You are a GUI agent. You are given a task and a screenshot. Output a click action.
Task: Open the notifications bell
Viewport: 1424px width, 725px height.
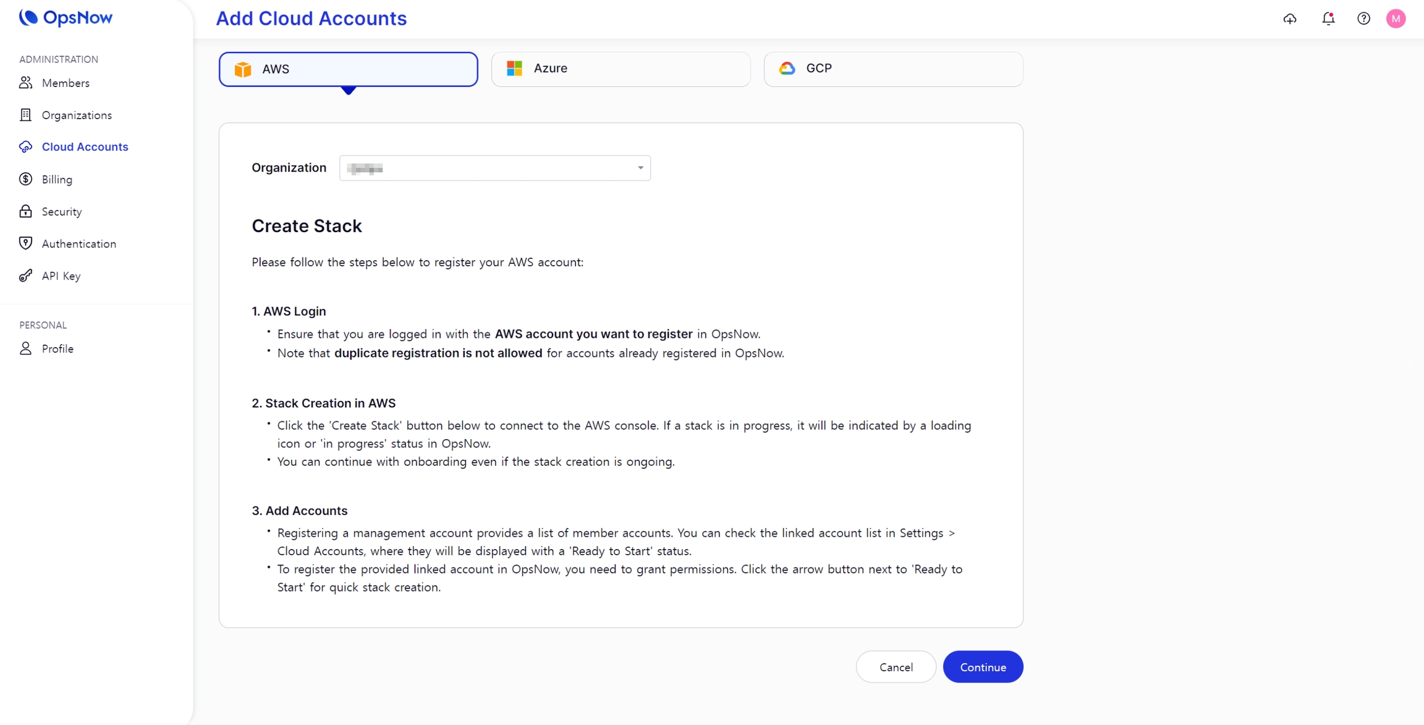(x=1328, y=19)
